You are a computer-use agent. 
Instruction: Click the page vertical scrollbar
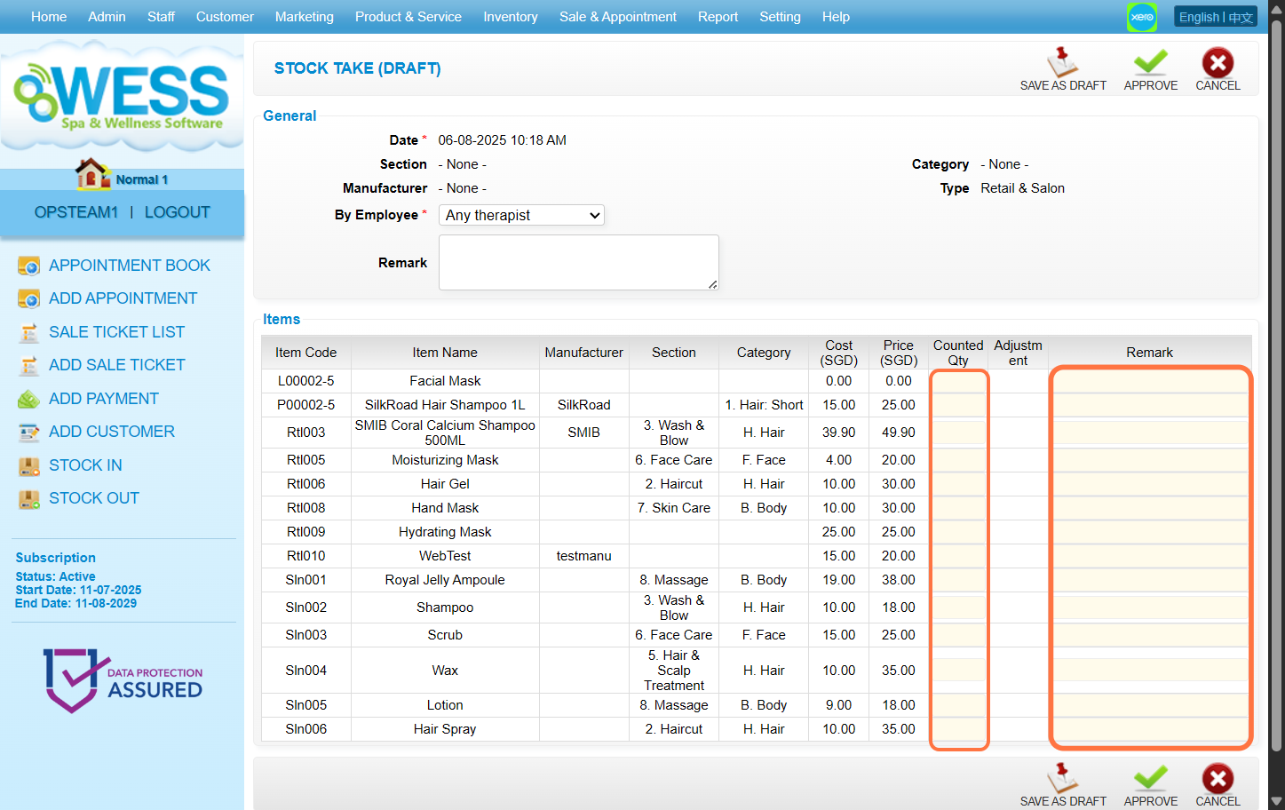(x=1276, y=400)
